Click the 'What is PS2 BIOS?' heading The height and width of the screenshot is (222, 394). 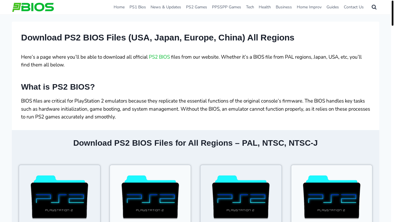point(58,87)
